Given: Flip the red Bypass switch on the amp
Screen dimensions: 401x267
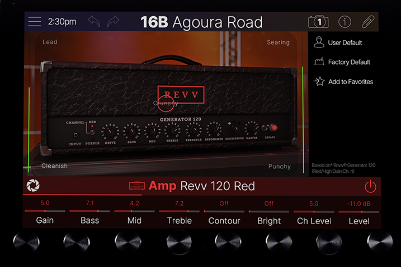Looking at the screenshot, I should tap(273, 128).
